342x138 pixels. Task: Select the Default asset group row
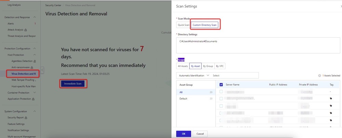196,99
